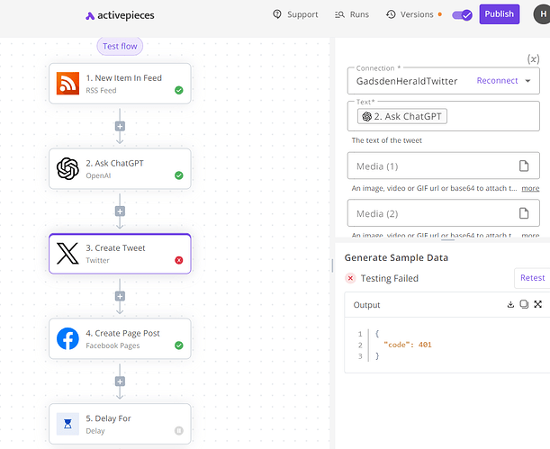Click the activepieces logo

point(120,15)
